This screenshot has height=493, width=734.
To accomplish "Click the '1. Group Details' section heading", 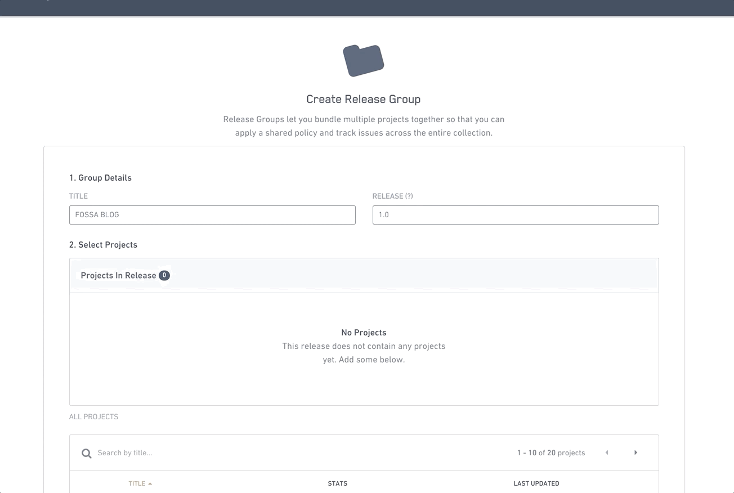I will 100,178.
